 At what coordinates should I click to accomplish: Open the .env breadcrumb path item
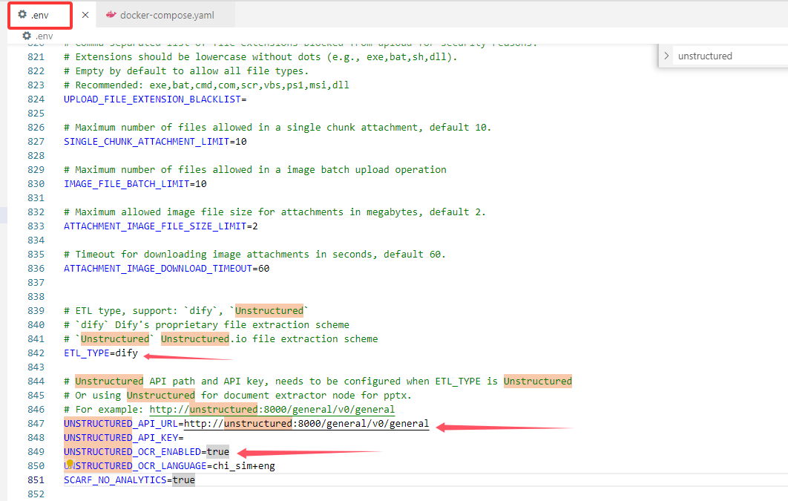(43, 36)
